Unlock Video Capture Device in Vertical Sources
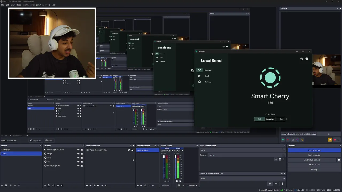The width and height of the screenshot is (342, 192). click(132, 150)
